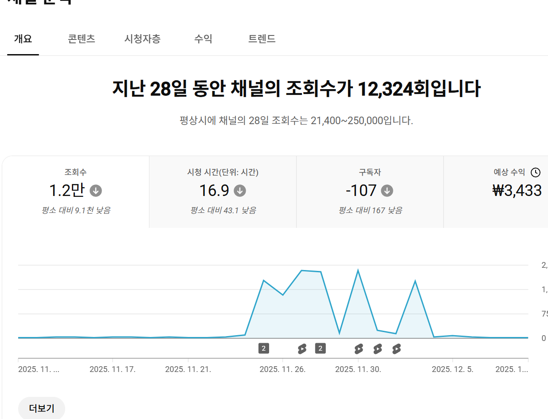This screenshot has width=548, height=419.
Task: Switch to the 콘텐츠 tab
Action: click(81, 39)
